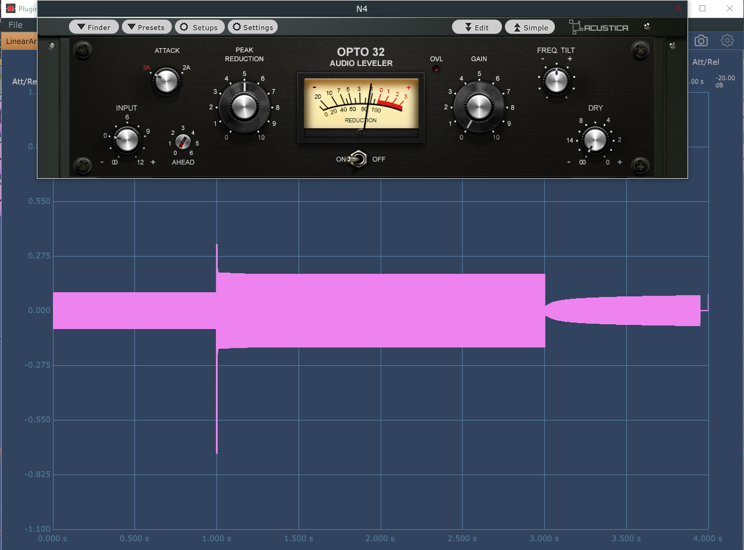Open host settings gear icon

(x=727, y=41)
